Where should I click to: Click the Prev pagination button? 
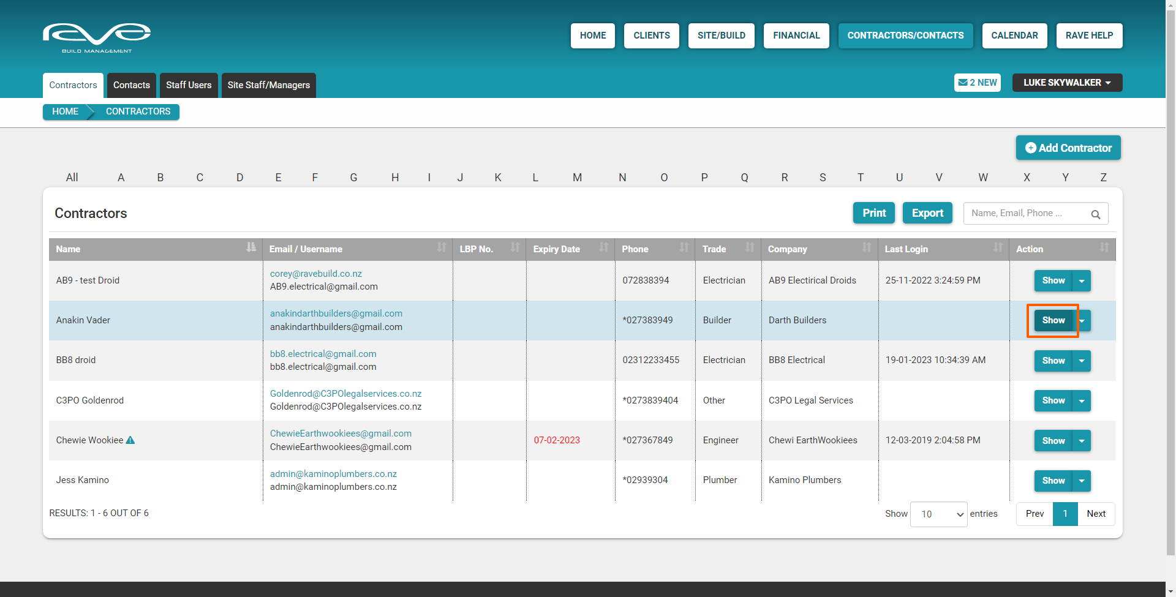[x=1035, y=514]
